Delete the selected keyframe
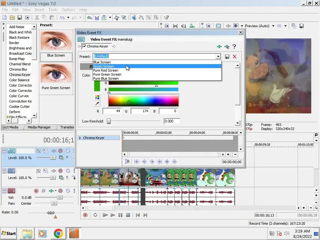Image resolution: width=320 pixels, height=240 pixels. pyautogui.click(x=174, y=162)
